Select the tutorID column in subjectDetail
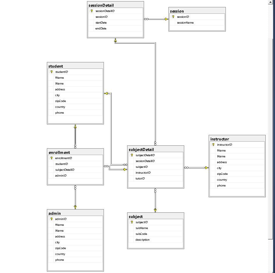This screenshot has height=273, width=275. (140, 178)
